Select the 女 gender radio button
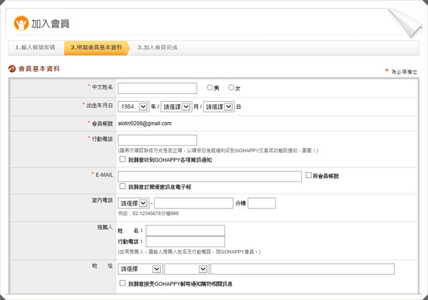 click(x=231, y=88)
